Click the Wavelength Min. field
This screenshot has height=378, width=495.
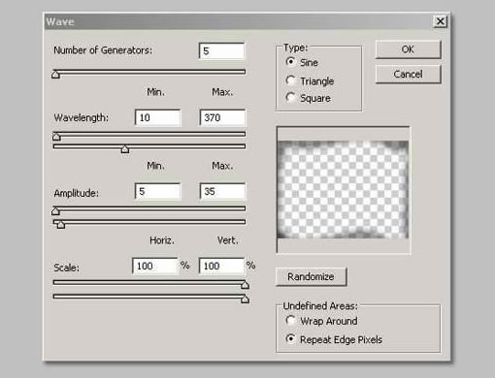point(158,117)
